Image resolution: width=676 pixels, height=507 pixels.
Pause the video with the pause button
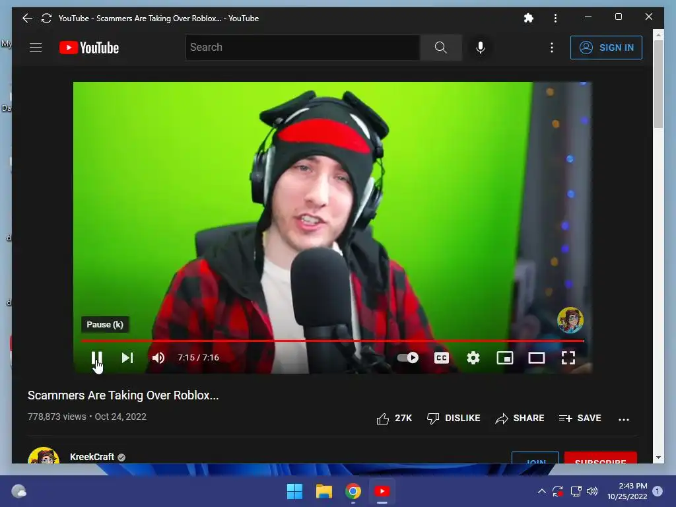[x=96, y=358]
